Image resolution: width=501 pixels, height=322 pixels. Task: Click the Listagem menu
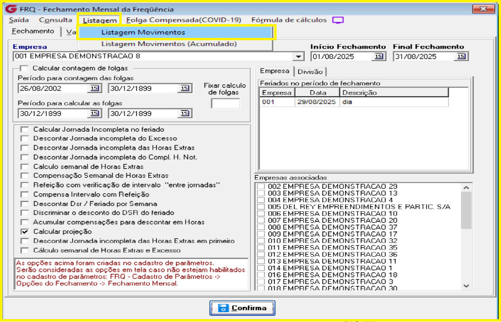click(100, 20)
